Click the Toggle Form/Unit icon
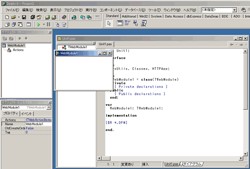Image resolution: width=250 pixels, height=169 pixels. point(20,24)
